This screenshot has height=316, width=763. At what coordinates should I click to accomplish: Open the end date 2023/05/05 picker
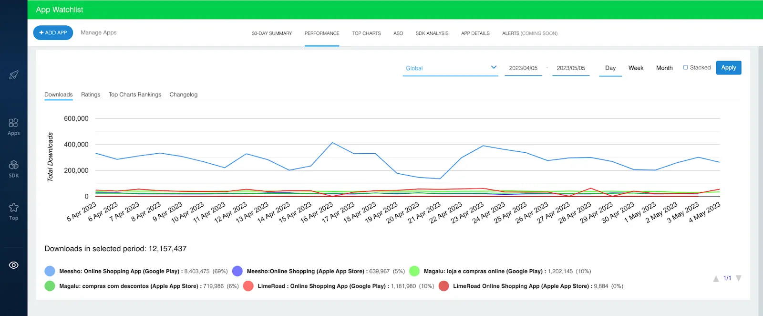pos(571,68)
